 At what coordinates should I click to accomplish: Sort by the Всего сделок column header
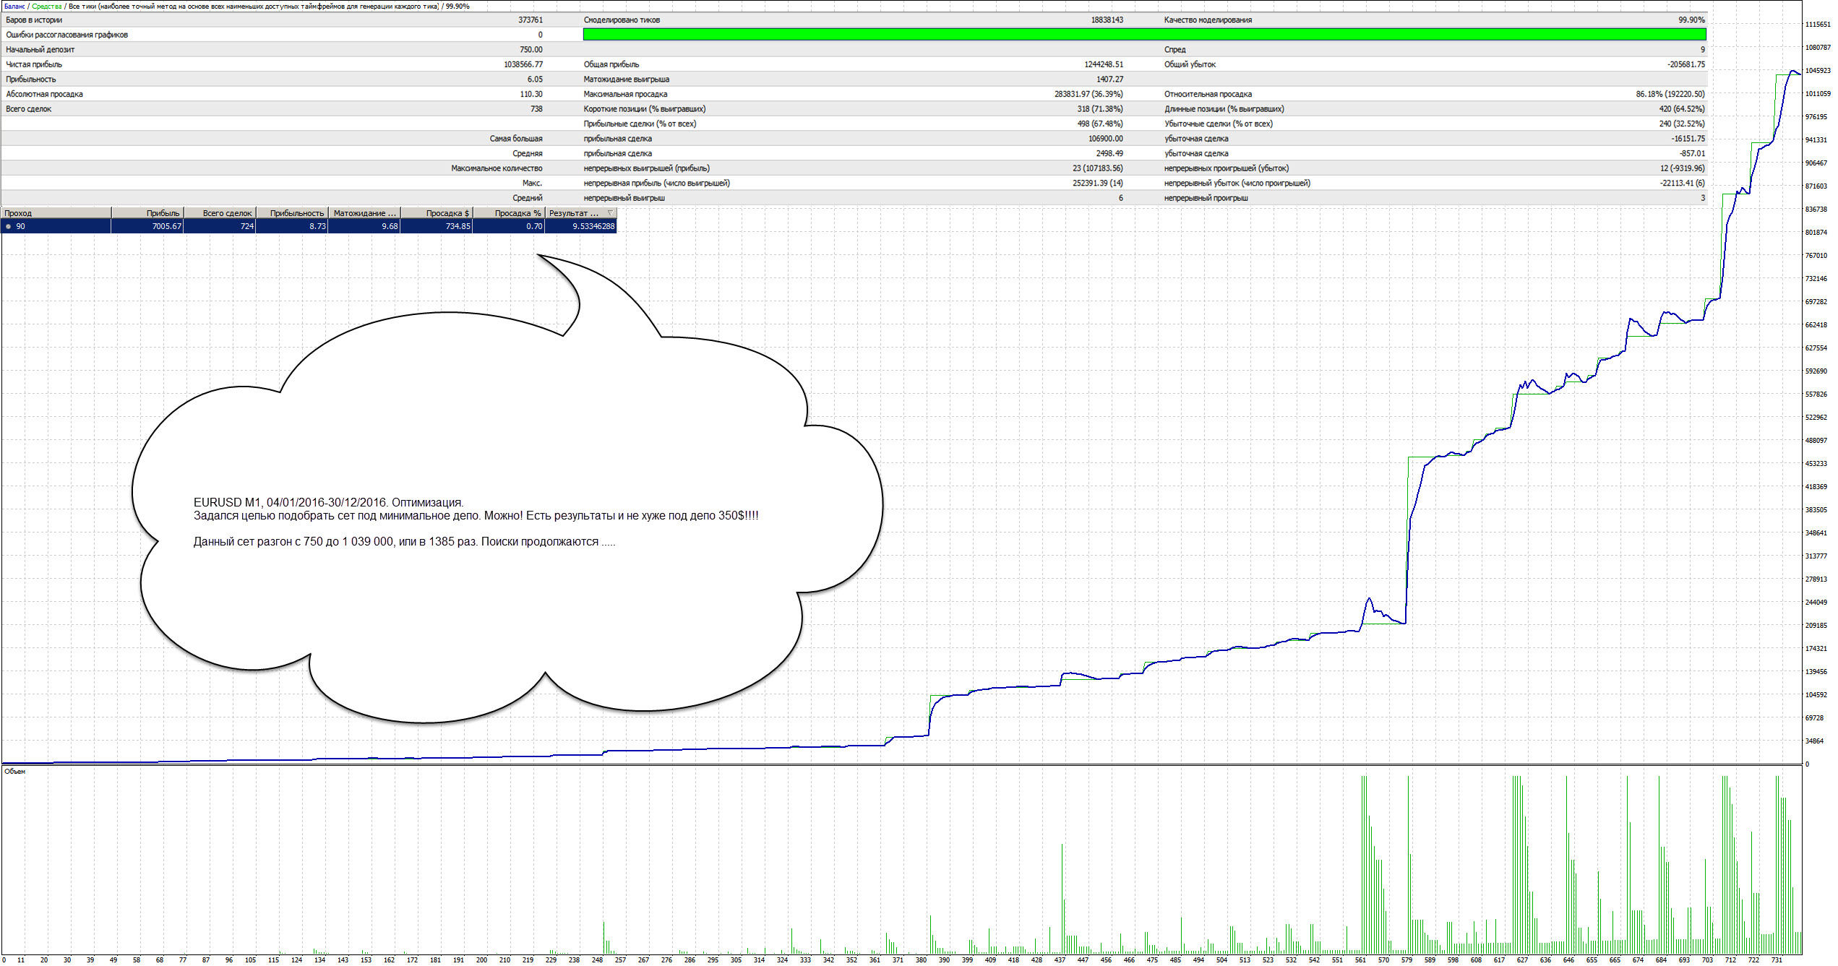tap(220, 213)
